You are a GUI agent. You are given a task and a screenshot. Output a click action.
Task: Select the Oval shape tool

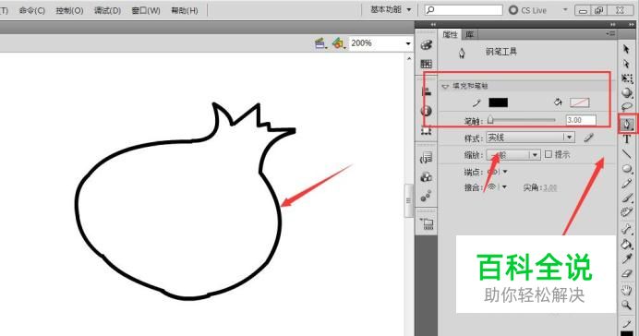coord(627,169)
